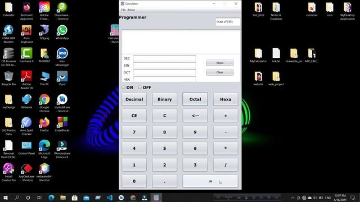
Task: Click the CE button
Action: (x=134, y=116)
